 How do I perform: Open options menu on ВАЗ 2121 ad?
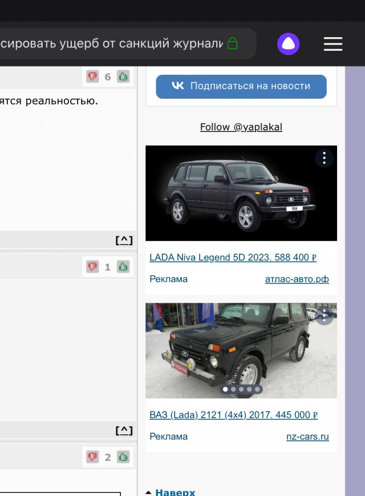click(x=325, y=316)
